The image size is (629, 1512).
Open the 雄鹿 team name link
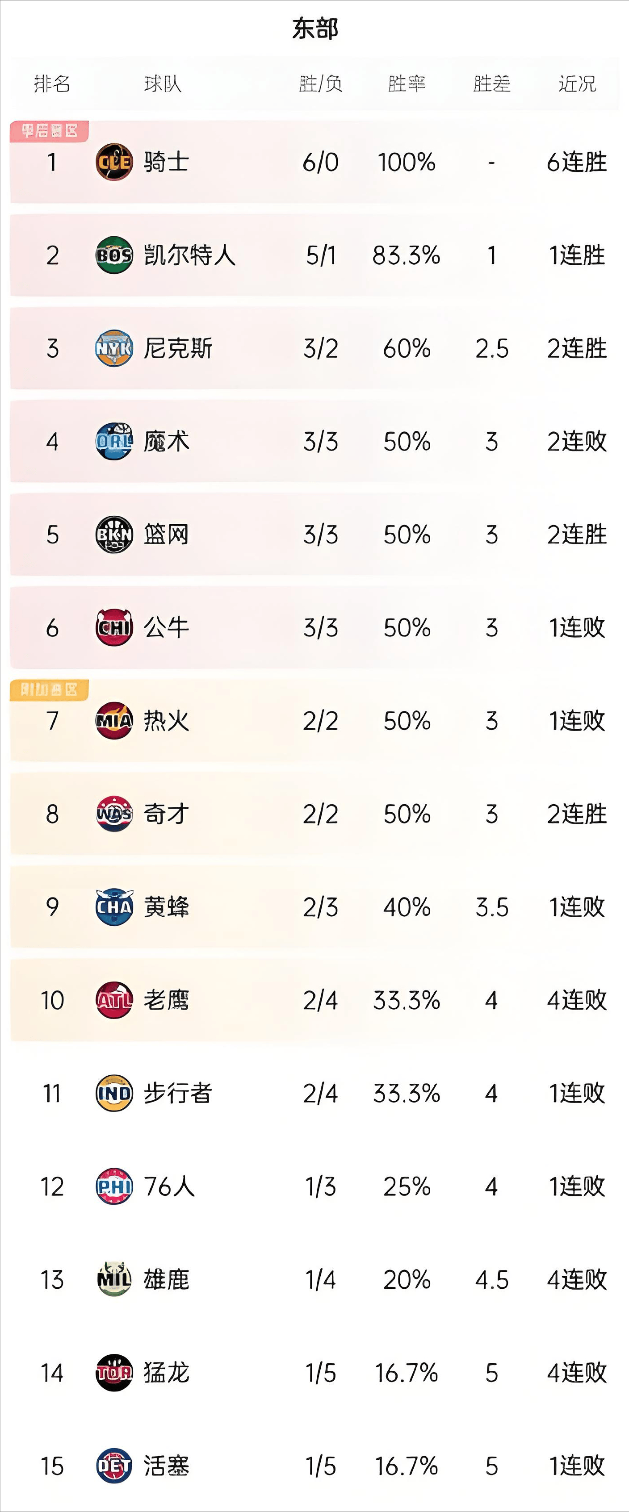click(x=166, y=1279)
